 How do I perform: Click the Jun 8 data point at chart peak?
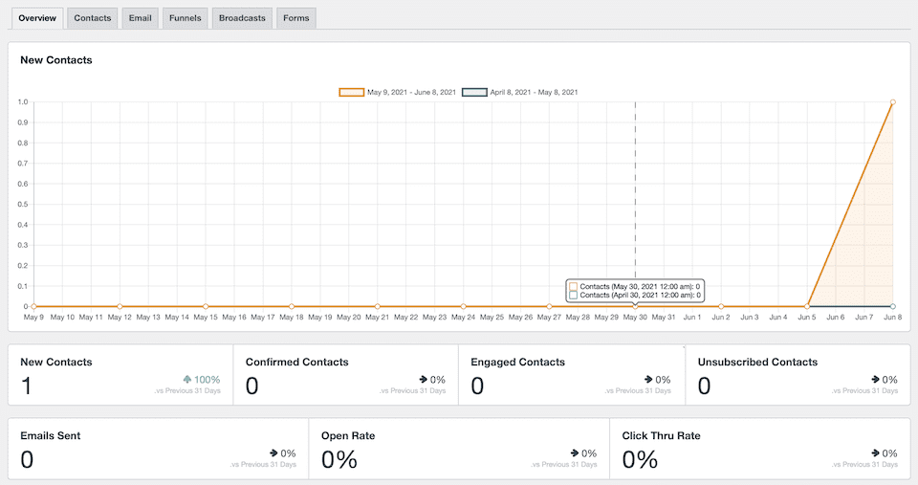click(x=892, y=101)
